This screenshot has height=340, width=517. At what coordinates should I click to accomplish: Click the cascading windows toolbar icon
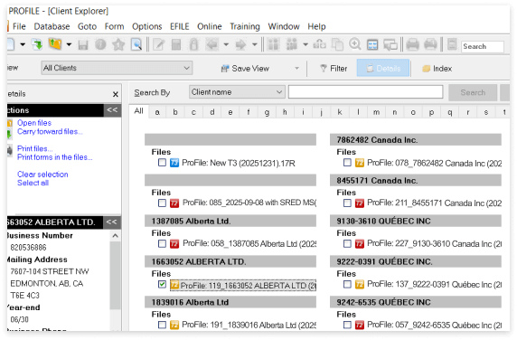pyautogui.click(x=390, y=44)
